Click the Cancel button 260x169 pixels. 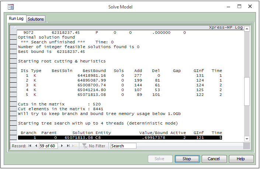(214, 159)
